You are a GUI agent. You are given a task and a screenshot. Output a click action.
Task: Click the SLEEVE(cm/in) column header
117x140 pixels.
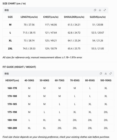98,17
